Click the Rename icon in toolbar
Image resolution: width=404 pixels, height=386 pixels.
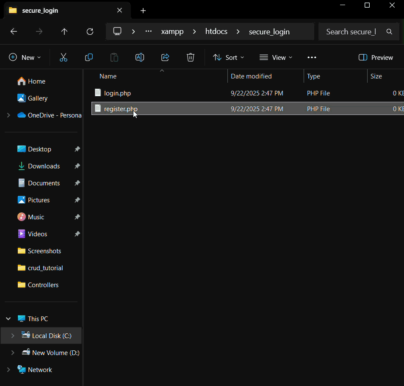point(140,57)
